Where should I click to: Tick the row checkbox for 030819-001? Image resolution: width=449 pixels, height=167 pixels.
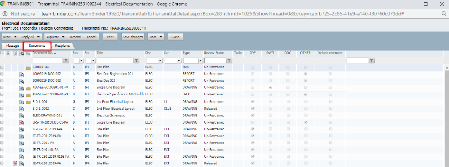coord(2,67)
